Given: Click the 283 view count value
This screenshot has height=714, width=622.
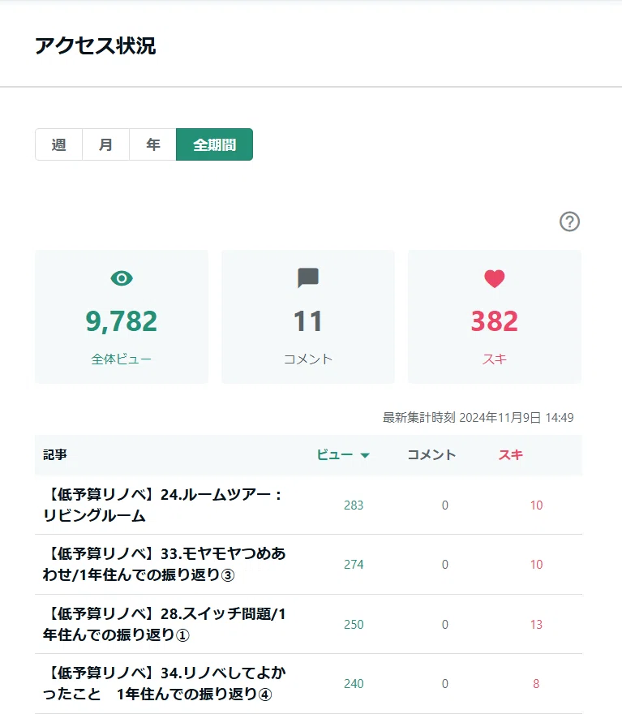Looking at the screenshot, I should (x=354, y=505).
